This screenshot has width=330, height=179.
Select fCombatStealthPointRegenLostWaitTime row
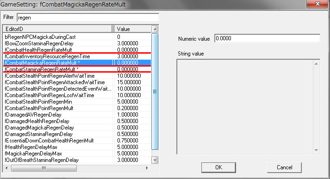77,95
